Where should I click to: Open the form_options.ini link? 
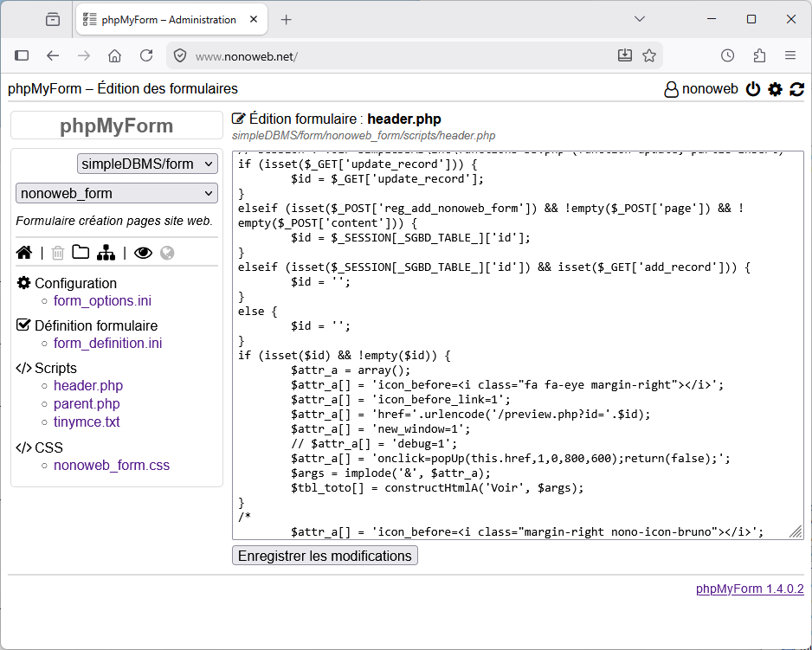point(102,300)
